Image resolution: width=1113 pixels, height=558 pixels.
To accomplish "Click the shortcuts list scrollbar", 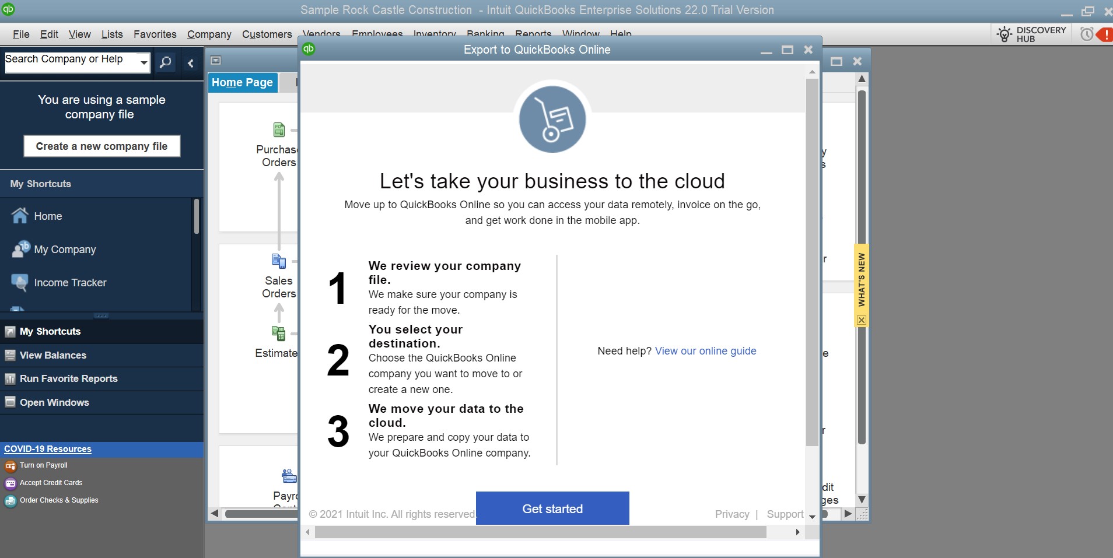I will [x=197, y=216].
